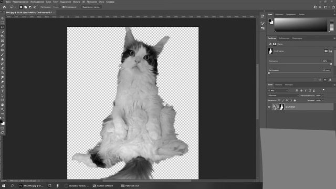Toggle Lock position icon in Layers panel
The height and width of the screenshot is (189, 336).
[x=287, y=100]
